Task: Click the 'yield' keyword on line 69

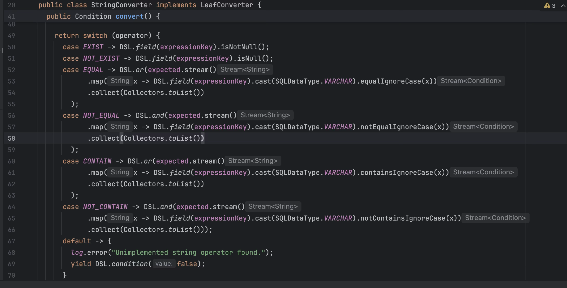Action: (81, 264)
